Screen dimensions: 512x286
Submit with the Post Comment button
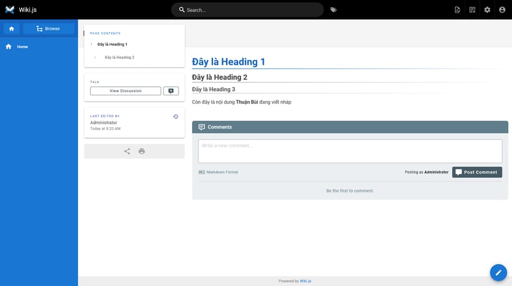point(477,172)
